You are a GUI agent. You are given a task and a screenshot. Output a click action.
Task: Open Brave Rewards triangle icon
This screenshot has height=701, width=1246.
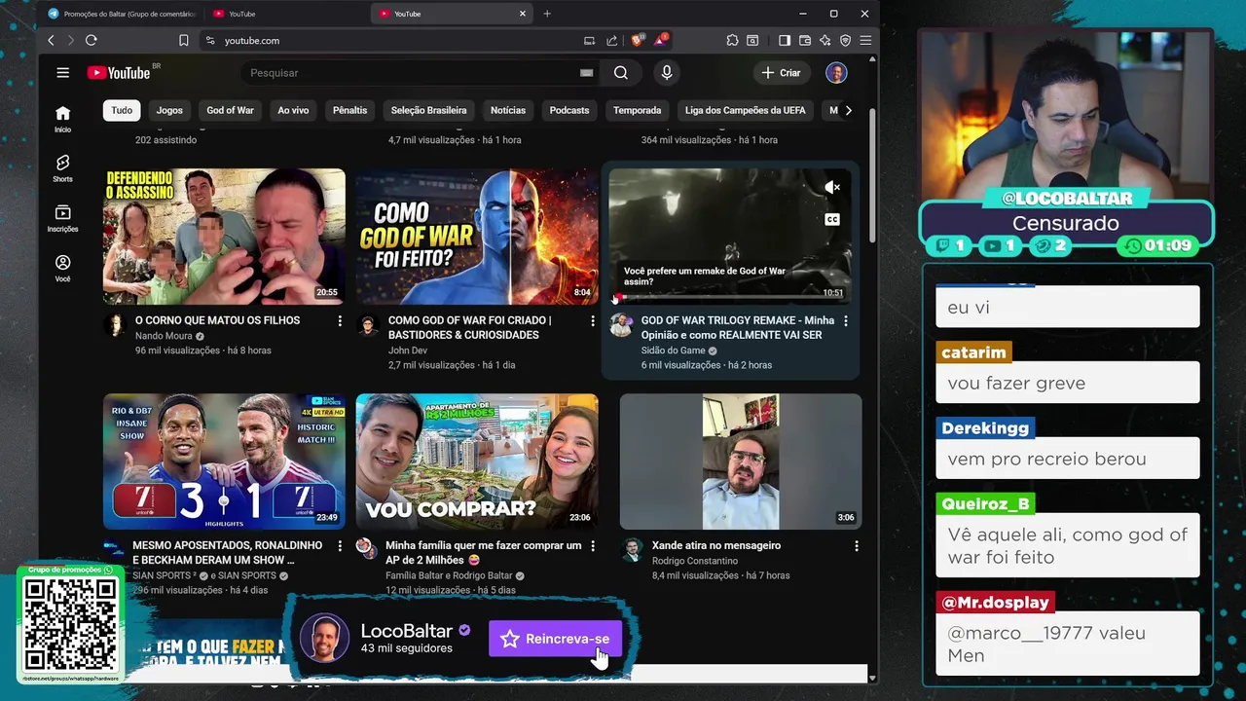point(661,40)
